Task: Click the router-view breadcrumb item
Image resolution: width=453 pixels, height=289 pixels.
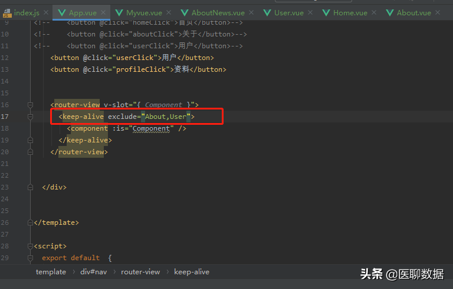Action: pos(140,272)
